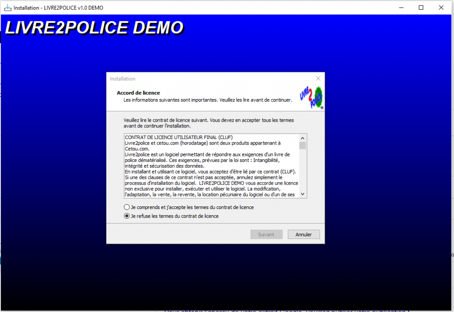Select "Je refuse les termes" radio button
The width and height of the screenshot is (454, 312).
pyautogui.click(x=127, y=216)
